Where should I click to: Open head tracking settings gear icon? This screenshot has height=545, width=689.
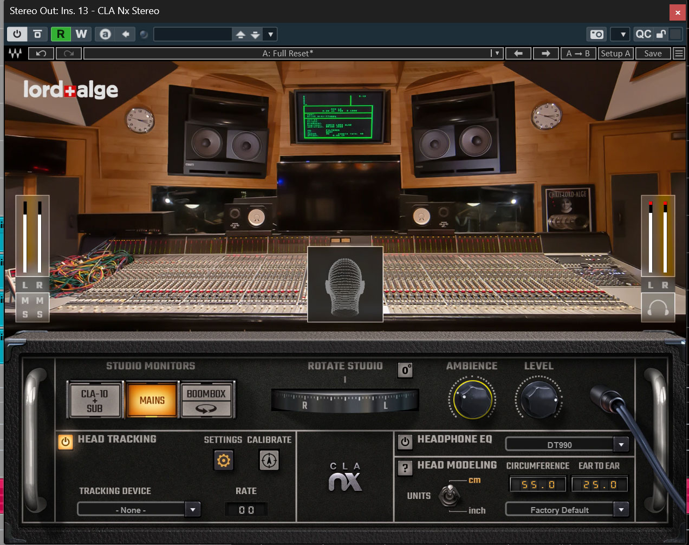coord(224,460)
